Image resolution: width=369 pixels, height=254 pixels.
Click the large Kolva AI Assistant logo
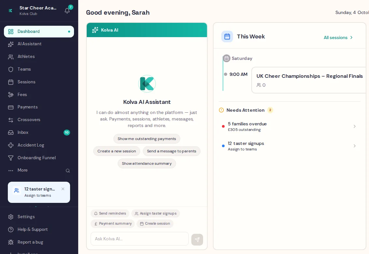(x=147, y=84)
